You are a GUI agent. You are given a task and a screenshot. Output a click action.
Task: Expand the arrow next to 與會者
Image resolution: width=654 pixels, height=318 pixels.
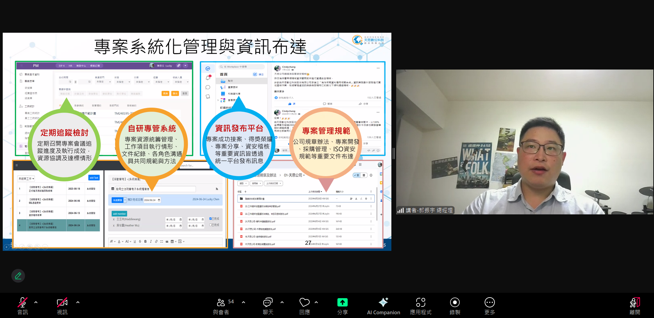pos(243,302)
